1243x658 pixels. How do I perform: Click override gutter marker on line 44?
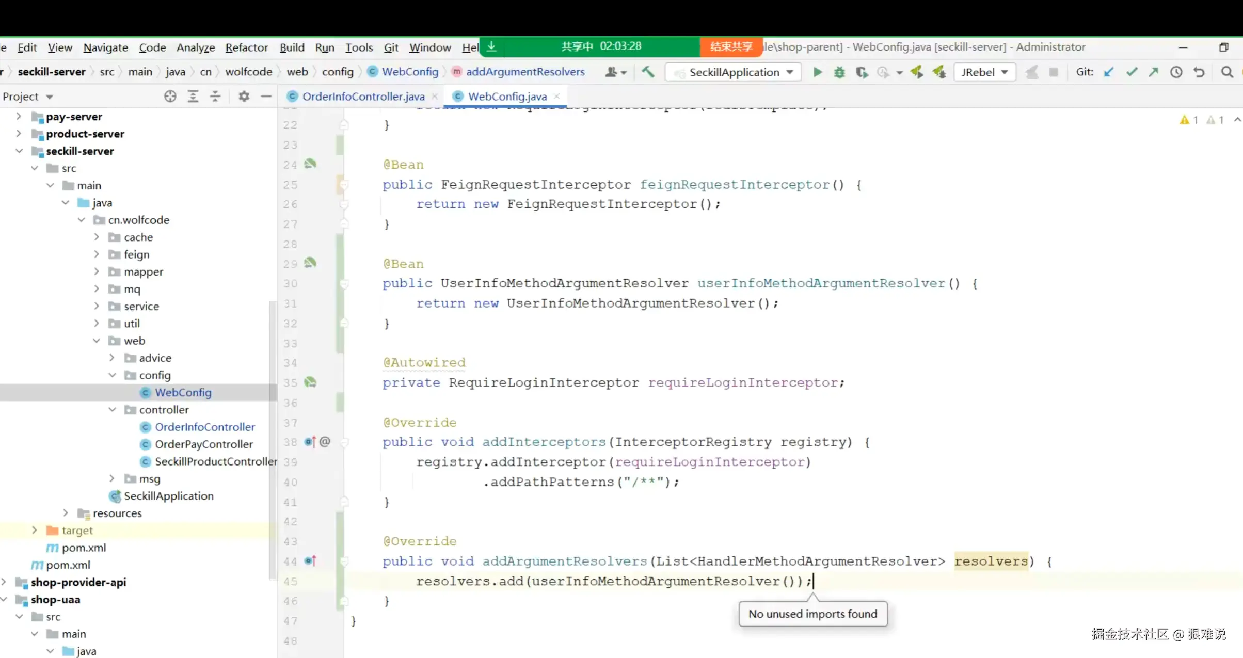click(310, 561)
